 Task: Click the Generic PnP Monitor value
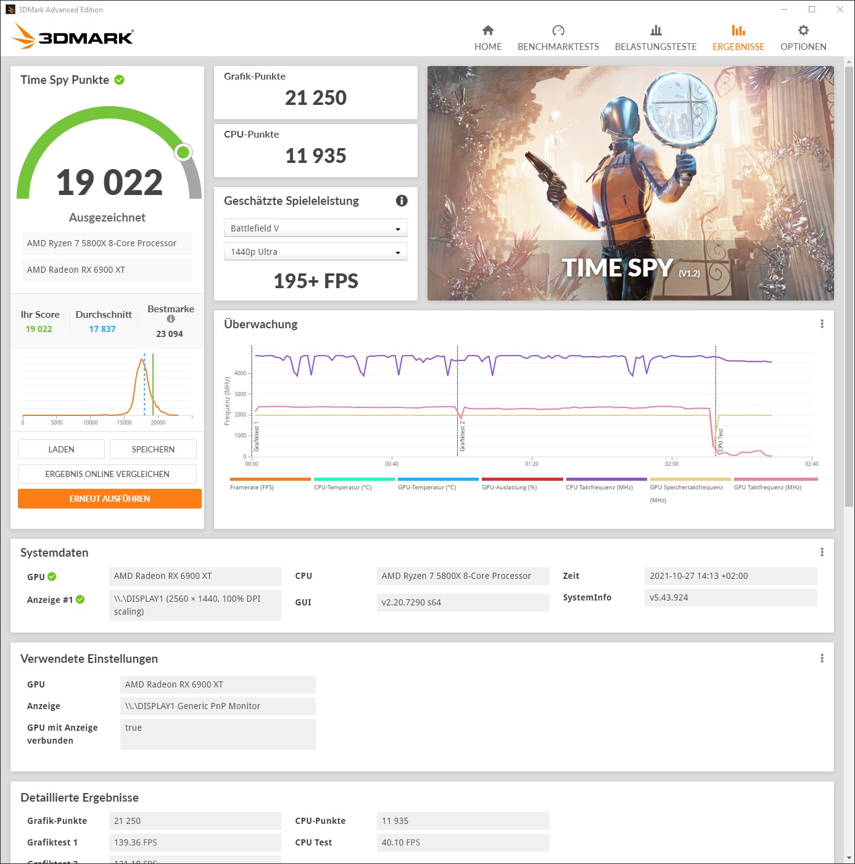218,706
